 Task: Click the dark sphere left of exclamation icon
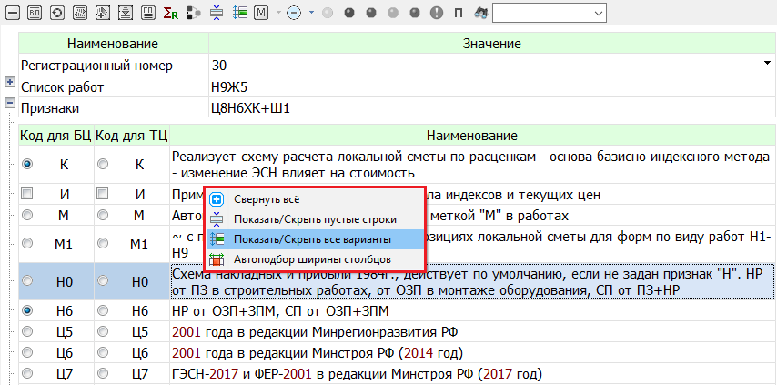(x=415, y=14)
